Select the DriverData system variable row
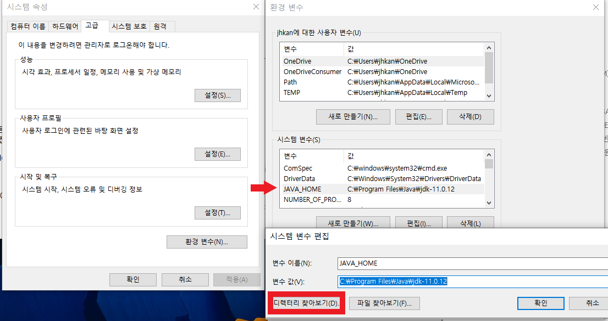Image resolution: width=608 pixels, height=321 pixels. [382, 178]
